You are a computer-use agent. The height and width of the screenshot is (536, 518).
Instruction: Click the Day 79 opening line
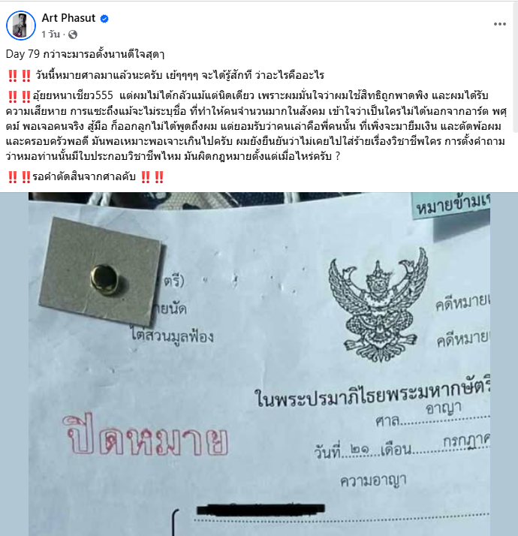(85, 54)
